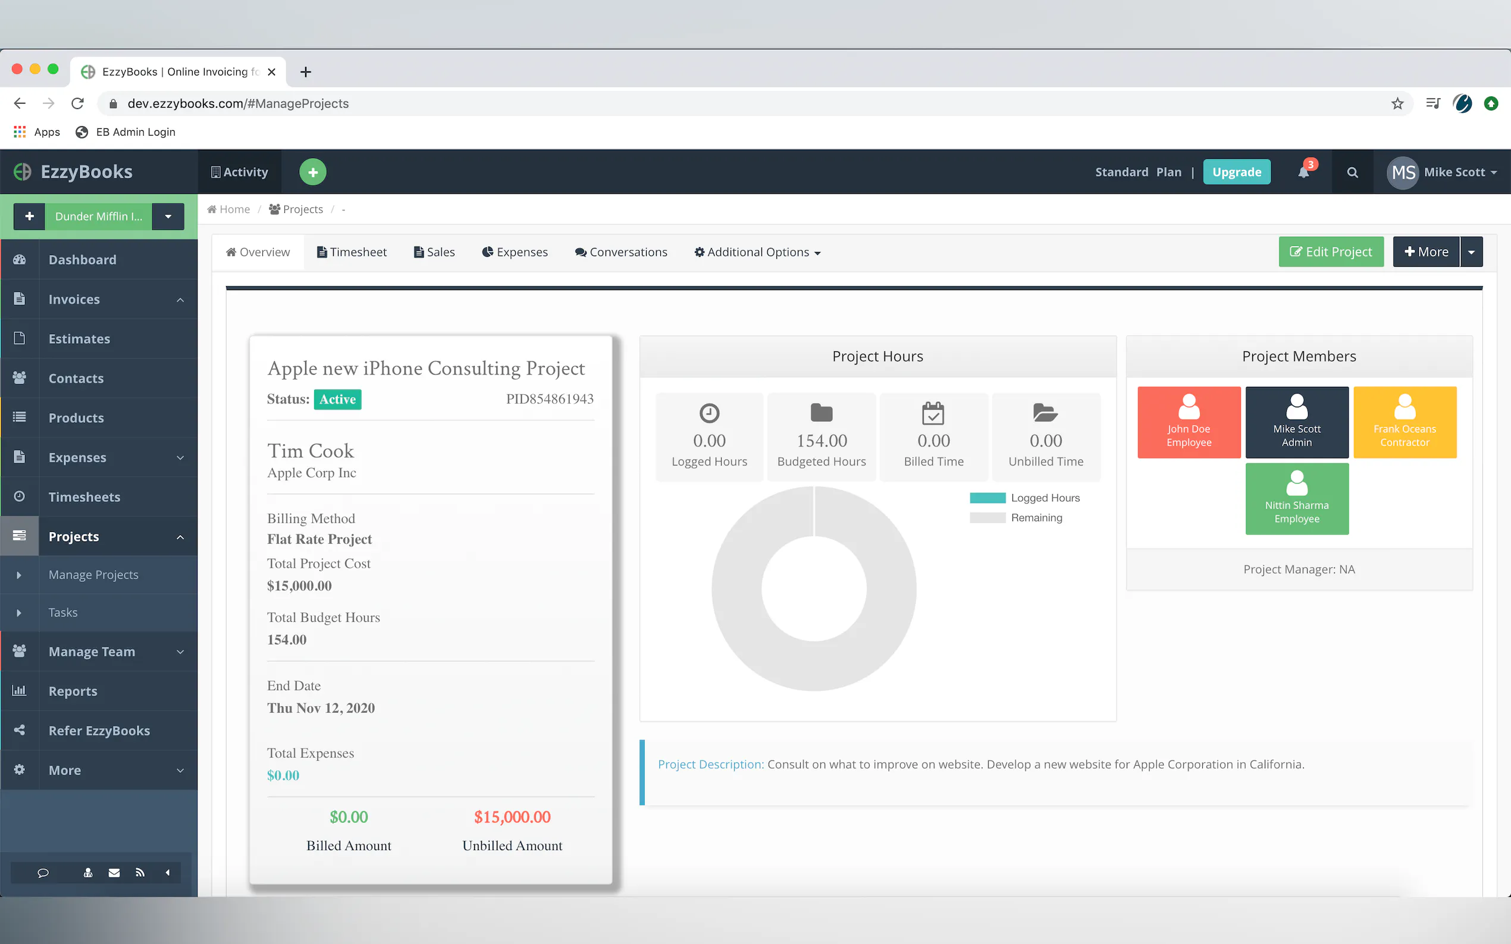The height and width of the screenshot is (944, 1511).
Task: Switch to the Expenses tab
Action: click(x=515, y=252)
